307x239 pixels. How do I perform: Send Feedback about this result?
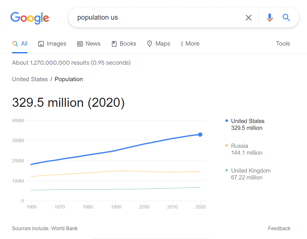point(279,228)
